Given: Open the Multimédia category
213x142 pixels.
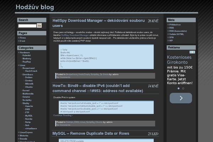Looking at the screenshot, I should (x=28, y=94).
